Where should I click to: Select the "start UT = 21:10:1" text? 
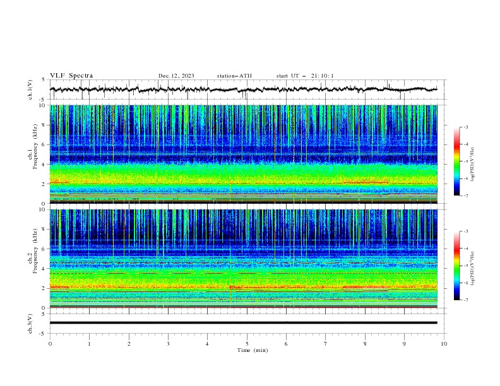(x=304, y=76)
